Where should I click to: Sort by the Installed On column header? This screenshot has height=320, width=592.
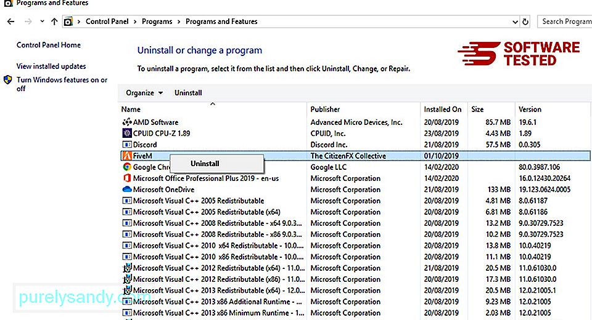click(x=443, y=110)
